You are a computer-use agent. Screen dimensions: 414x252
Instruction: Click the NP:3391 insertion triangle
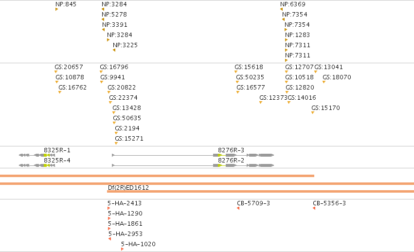(103, 30)
